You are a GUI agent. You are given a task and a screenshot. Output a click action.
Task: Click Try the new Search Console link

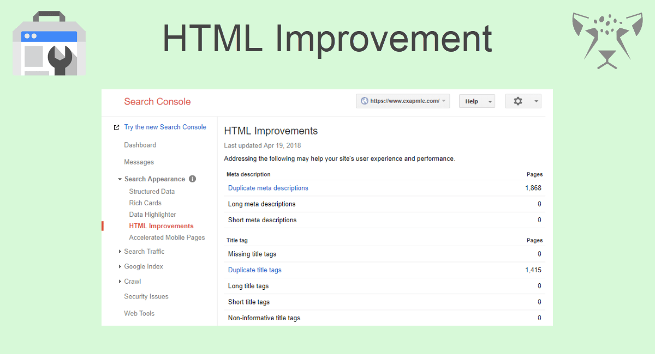[165, 127]
